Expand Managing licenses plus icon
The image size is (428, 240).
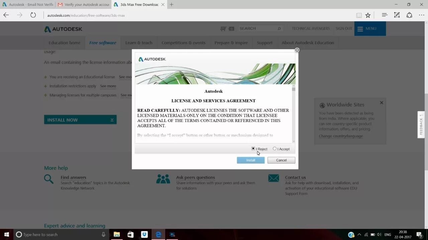(45, 95)
